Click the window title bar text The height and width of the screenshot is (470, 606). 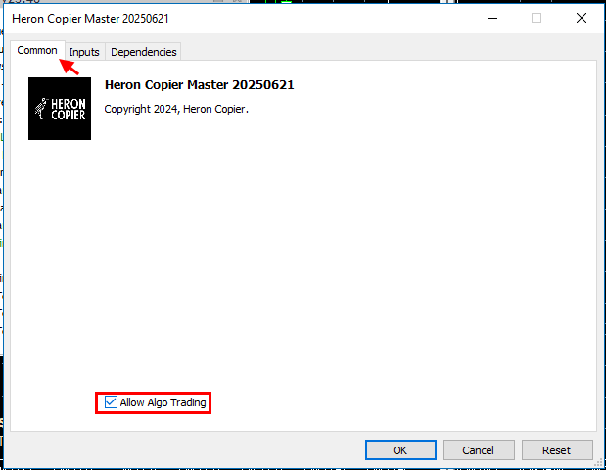coord(90,19)
